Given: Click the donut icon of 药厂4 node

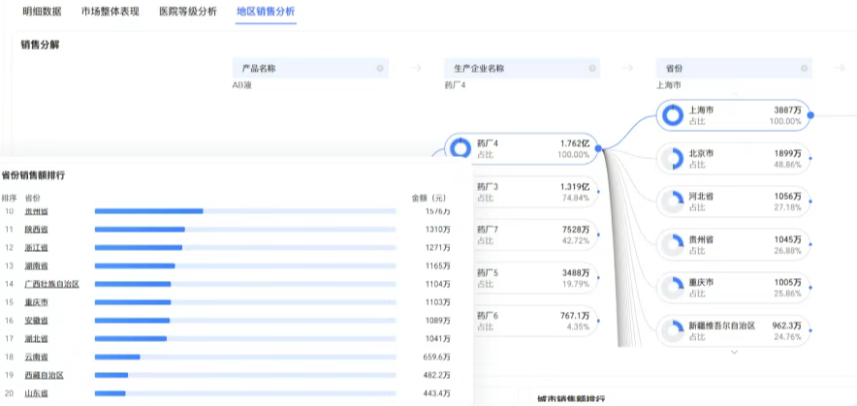Looking at the screenshot, I should [x=460, y=148].
